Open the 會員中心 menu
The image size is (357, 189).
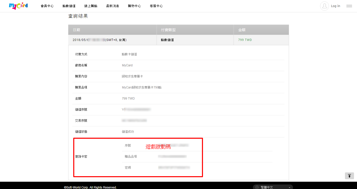pos(47,6)
